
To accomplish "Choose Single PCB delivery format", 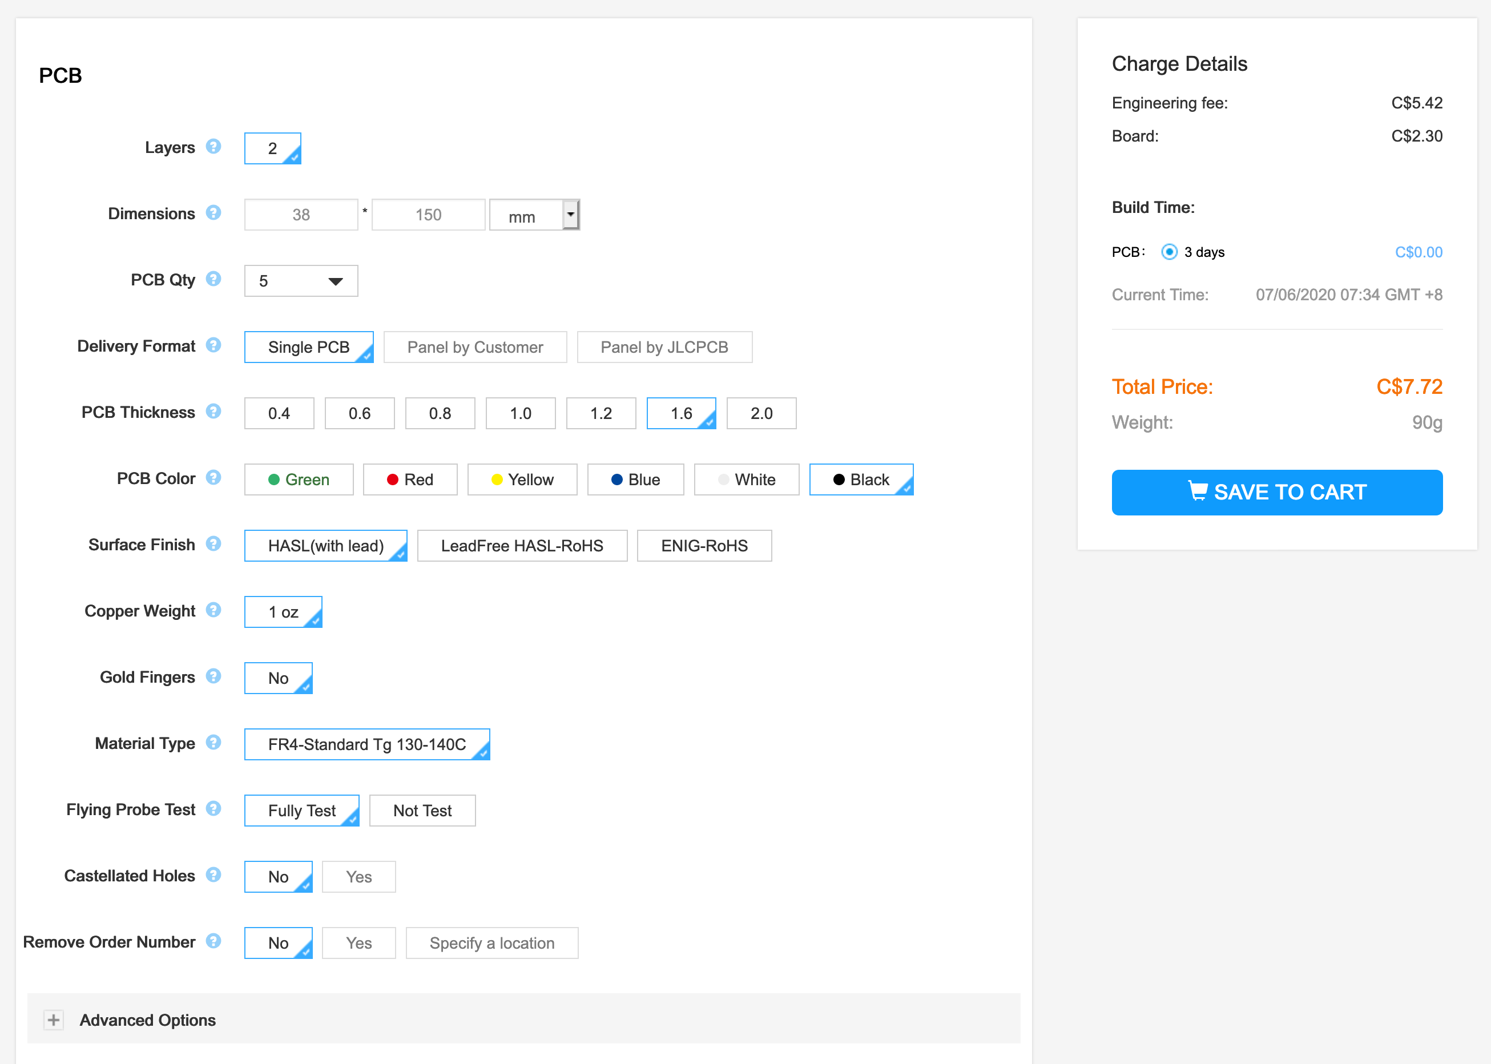I will [x=309, y=347].
